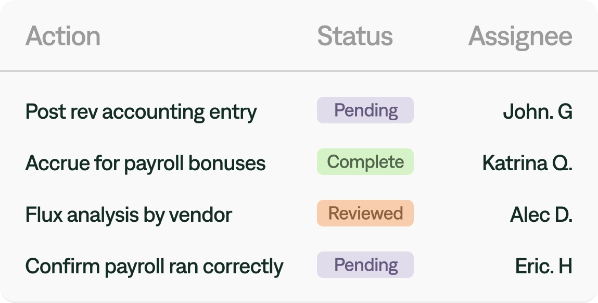Click the Assignee column header

click(520, 37)
